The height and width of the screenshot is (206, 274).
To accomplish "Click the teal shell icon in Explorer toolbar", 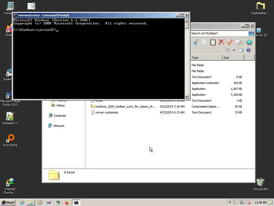I will (x=249, y=42).
